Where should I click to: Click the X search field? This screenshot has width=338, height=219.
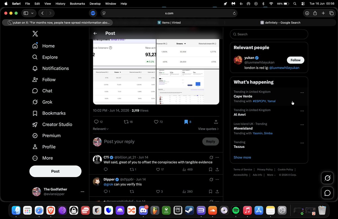click(x=269, y=34)
